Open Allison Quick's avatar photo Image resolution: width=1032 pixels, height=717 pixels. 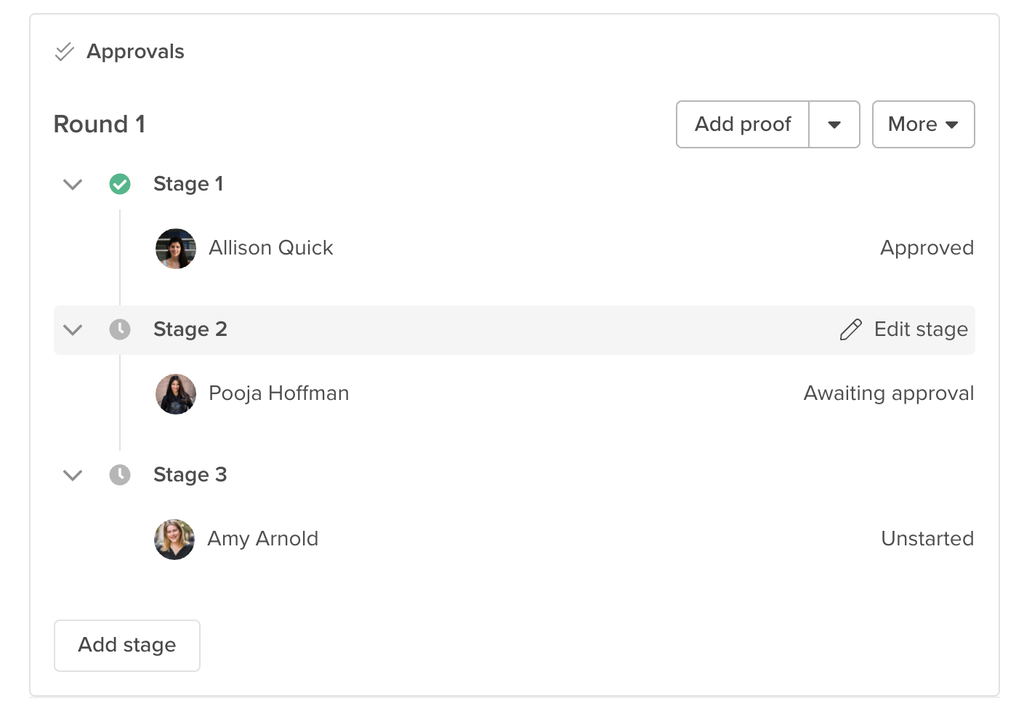(176, 249)
